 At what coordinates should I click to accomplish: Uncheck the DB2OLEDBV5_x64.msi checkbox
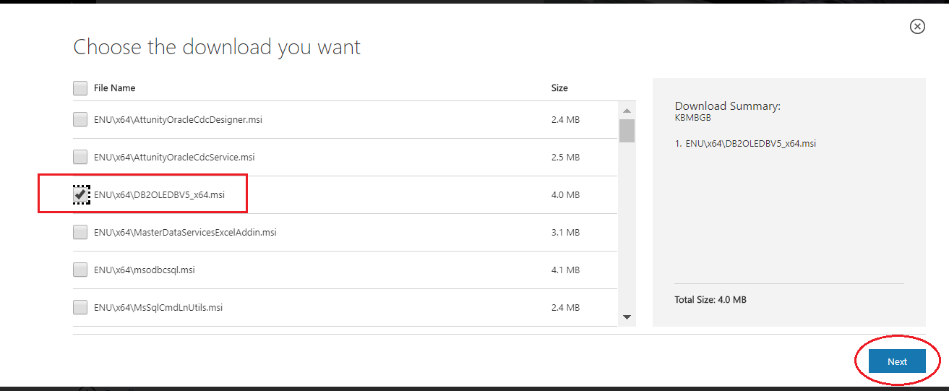pos(80,194)
